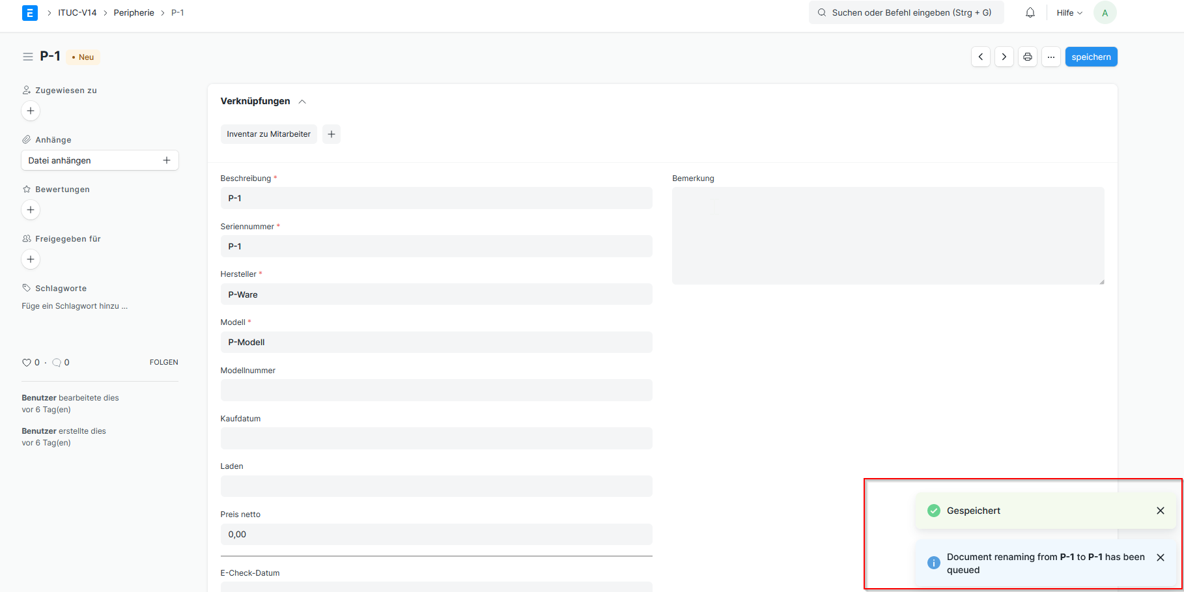Click the Modellnummer input field
This screenshot has height=592, width=1184.
[x=436, y=390]
